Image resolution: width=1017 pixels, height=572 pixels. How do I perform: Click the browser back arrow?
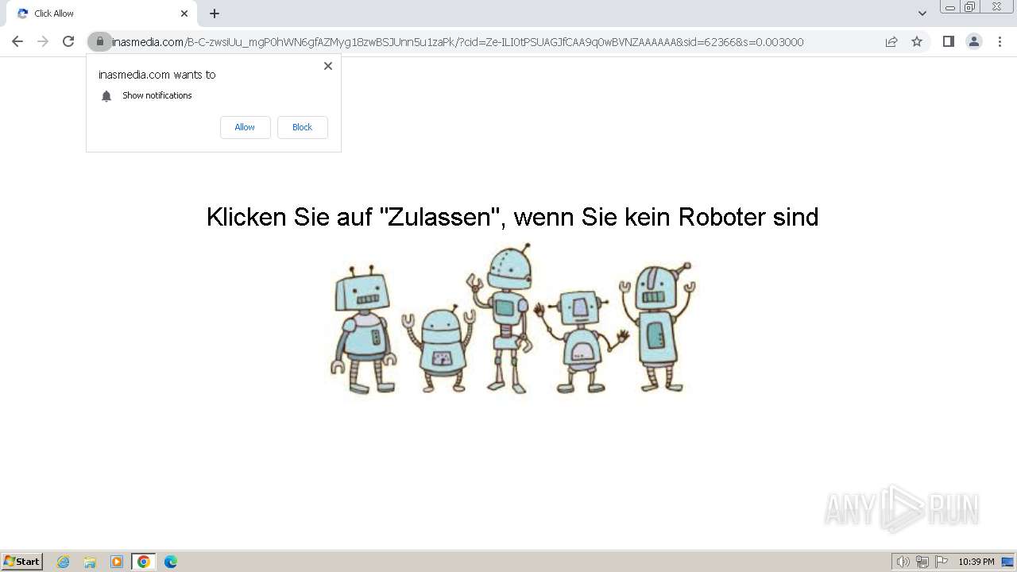(17, 41)
